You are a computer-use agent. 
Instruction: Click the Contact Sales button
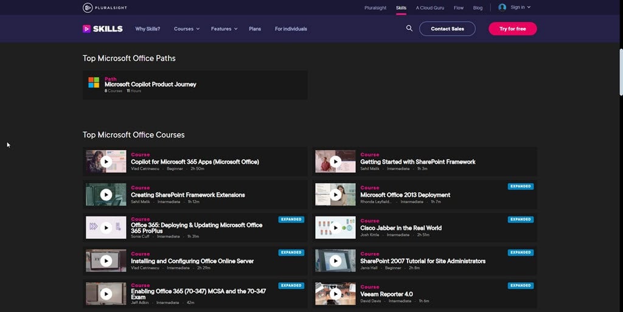coord(447,29)
